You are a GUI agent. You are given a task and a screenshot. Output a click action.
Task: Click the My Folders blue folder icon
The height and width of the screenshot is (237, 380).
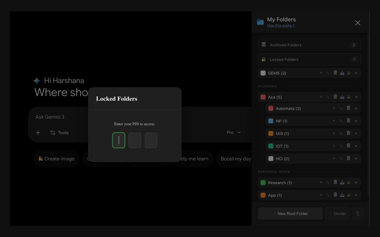point(260,22)
